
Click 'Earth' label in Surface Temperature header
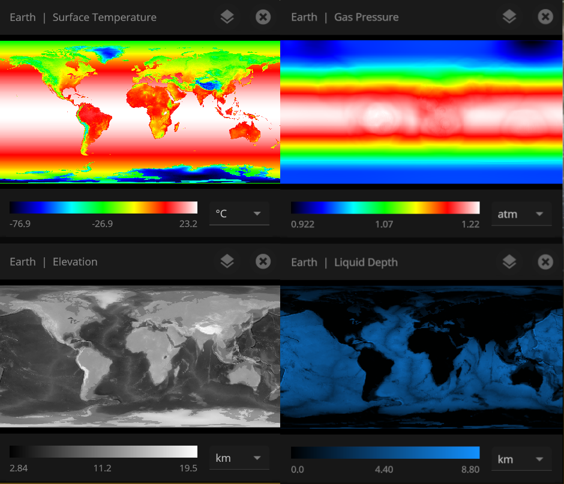pos(23,17)
